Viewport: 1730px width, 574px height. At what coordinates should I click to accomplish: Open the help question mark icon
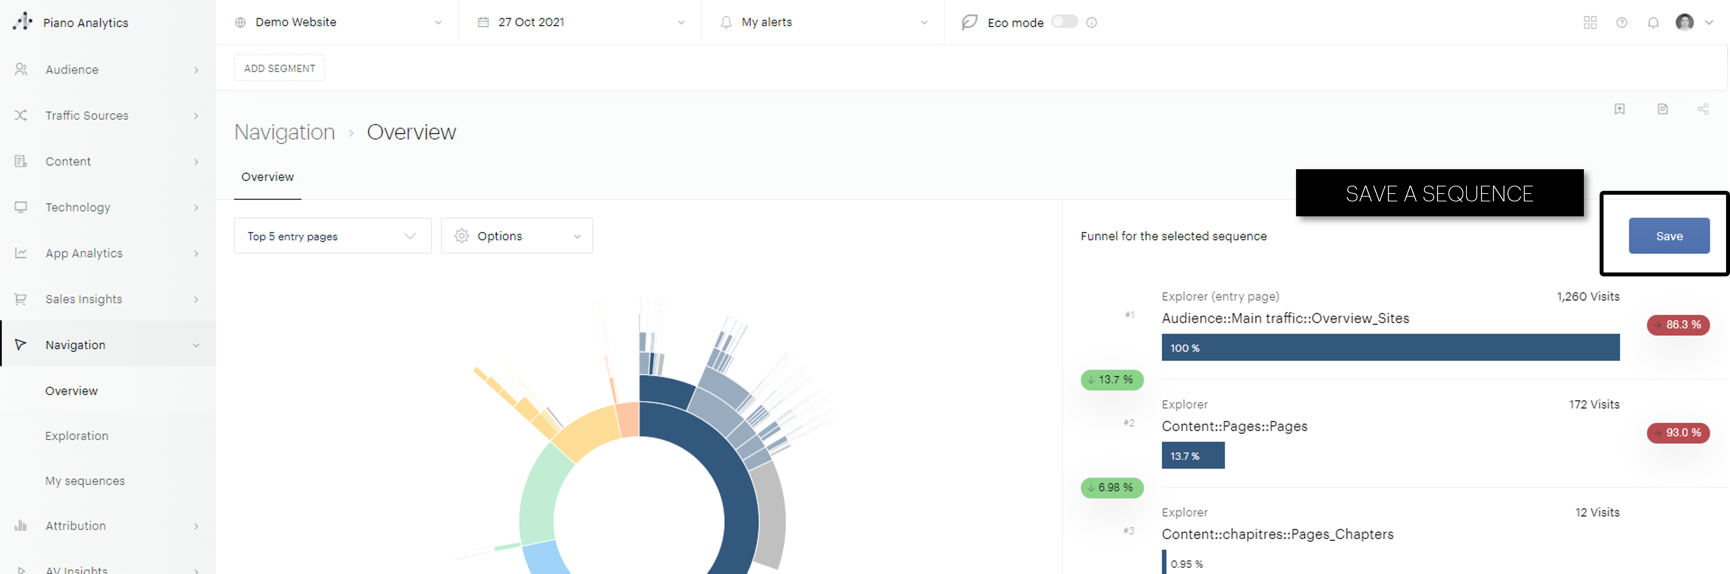click(x=1621, y=23)
